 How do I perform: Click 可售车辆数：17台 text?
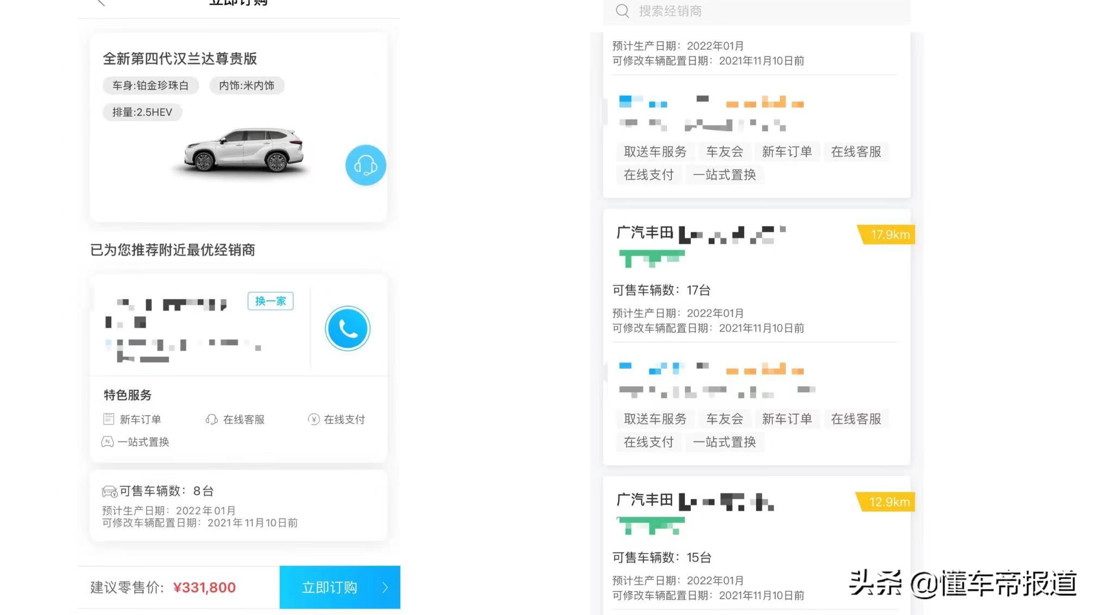[662, 290]
